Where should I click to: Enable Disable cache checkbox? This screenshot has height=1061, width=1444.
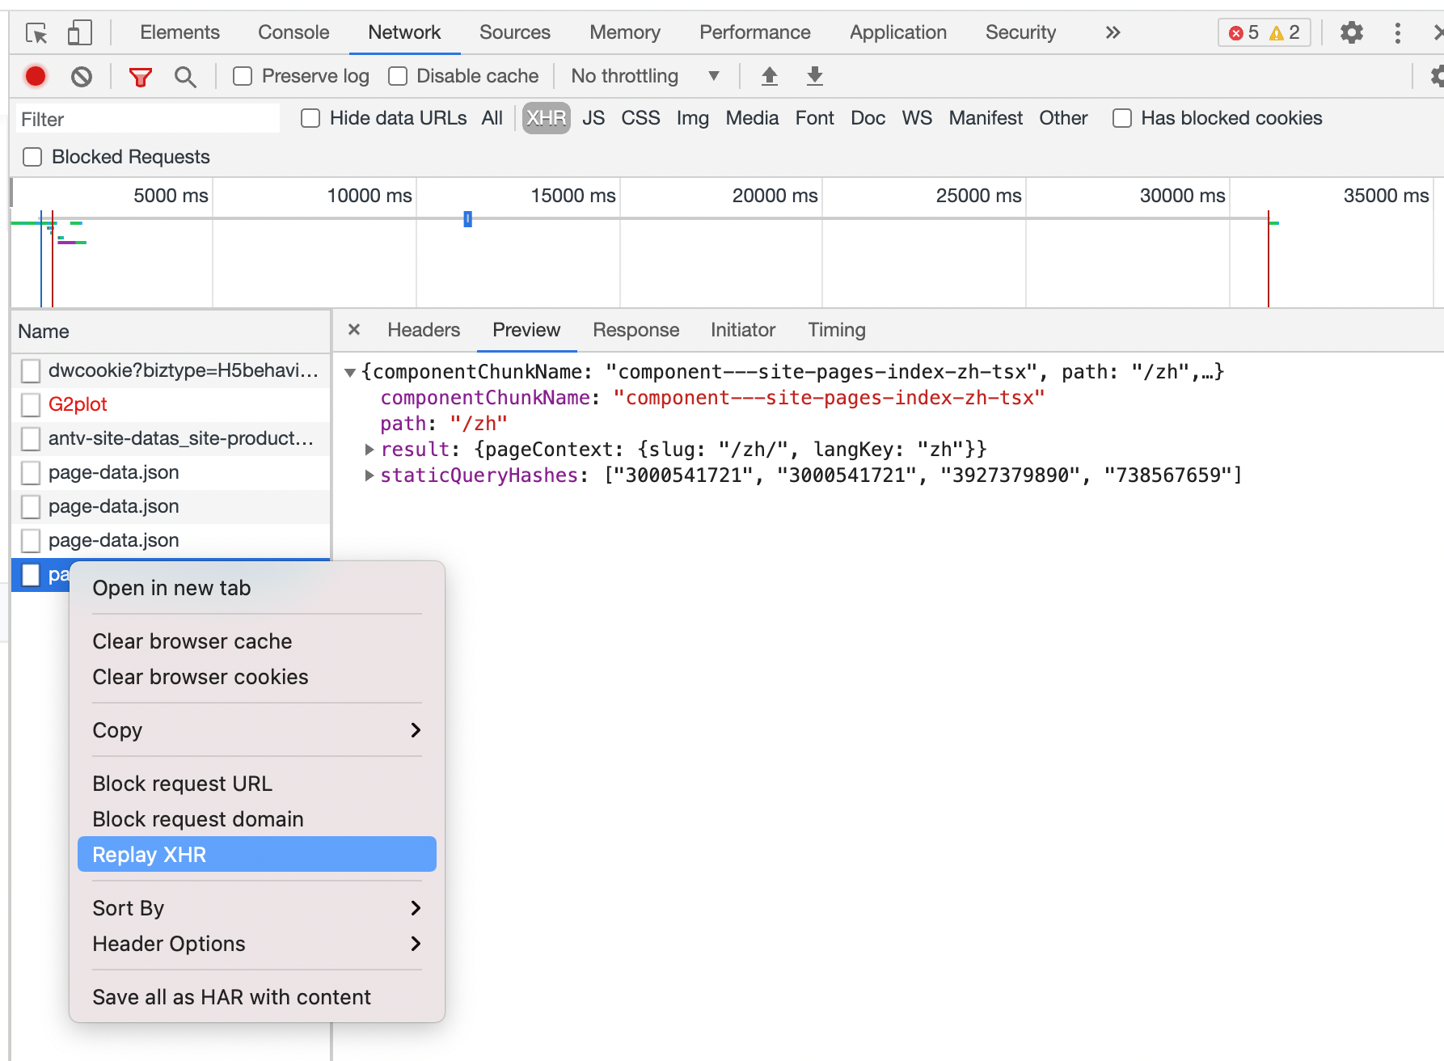click(397, 76)
